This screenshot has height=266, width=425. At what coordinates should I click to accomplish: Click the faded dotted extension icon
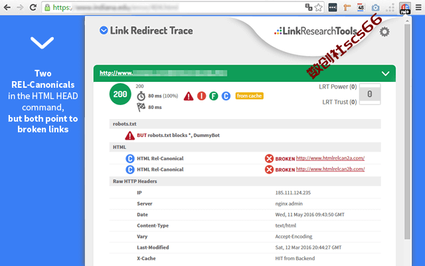[x=390, y=7]
